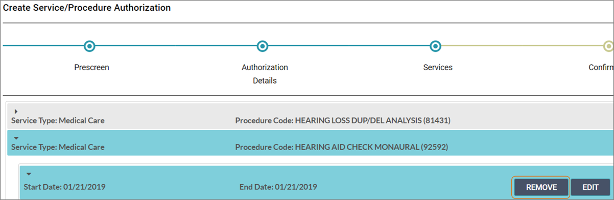Click the End Date: 01/21/2019 text
Viewport: 614px width, 200px height.
point(278,187)
